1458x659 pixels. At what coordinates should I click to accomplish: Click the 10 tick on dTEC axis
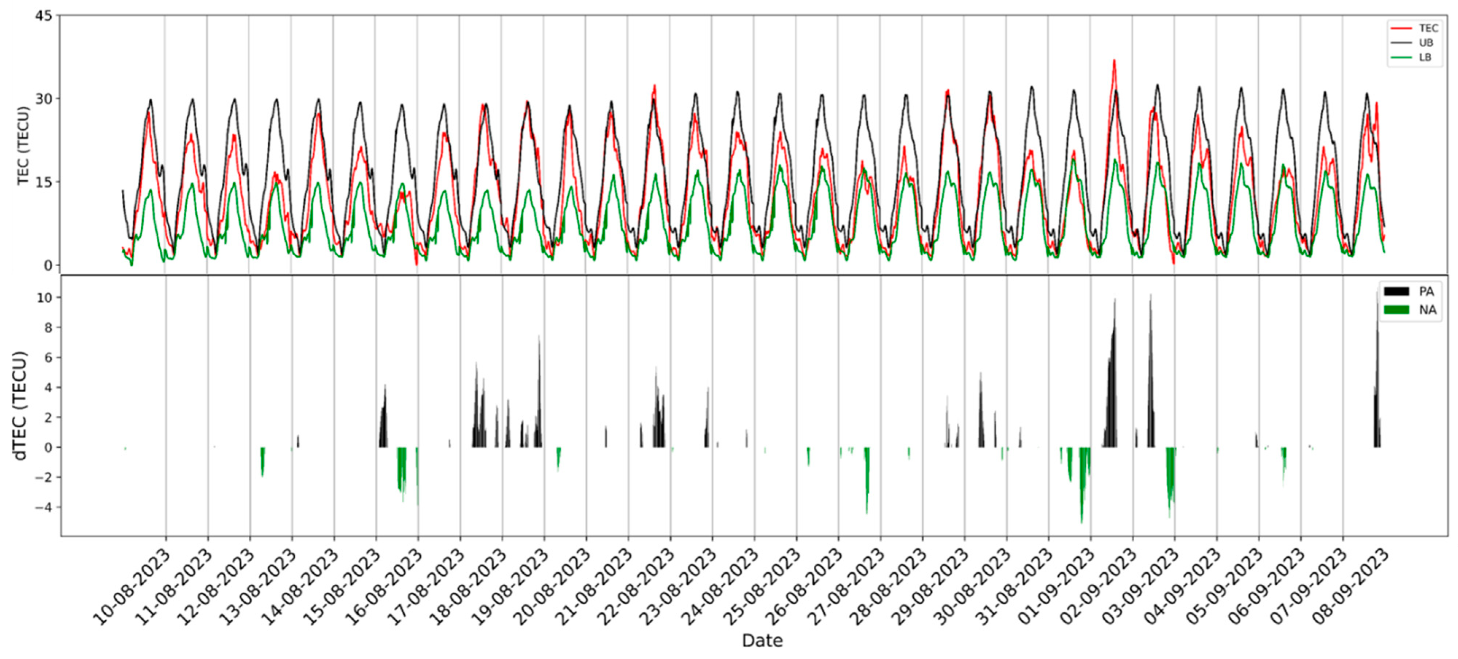pyautogui.click(x=44, y=298)
